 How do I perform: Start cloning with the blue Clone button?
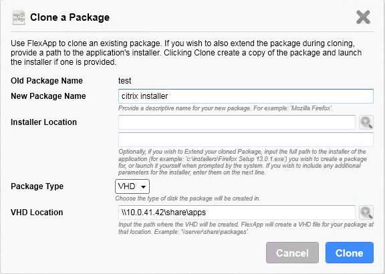coord(350,253)
